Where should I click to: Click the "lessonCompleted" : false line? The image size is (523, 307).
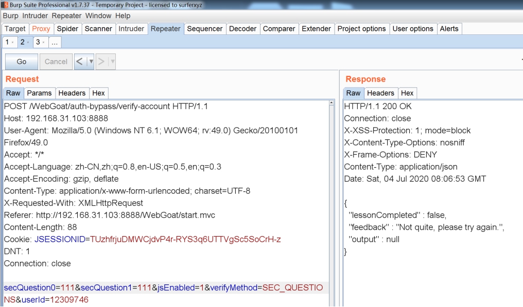[x=397, y=215]
